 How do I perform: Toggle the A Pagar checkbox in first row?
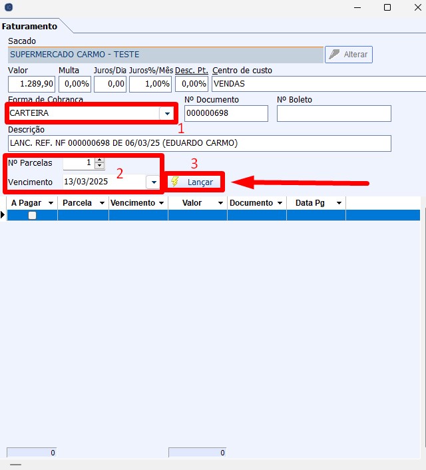tap(32, 215)
